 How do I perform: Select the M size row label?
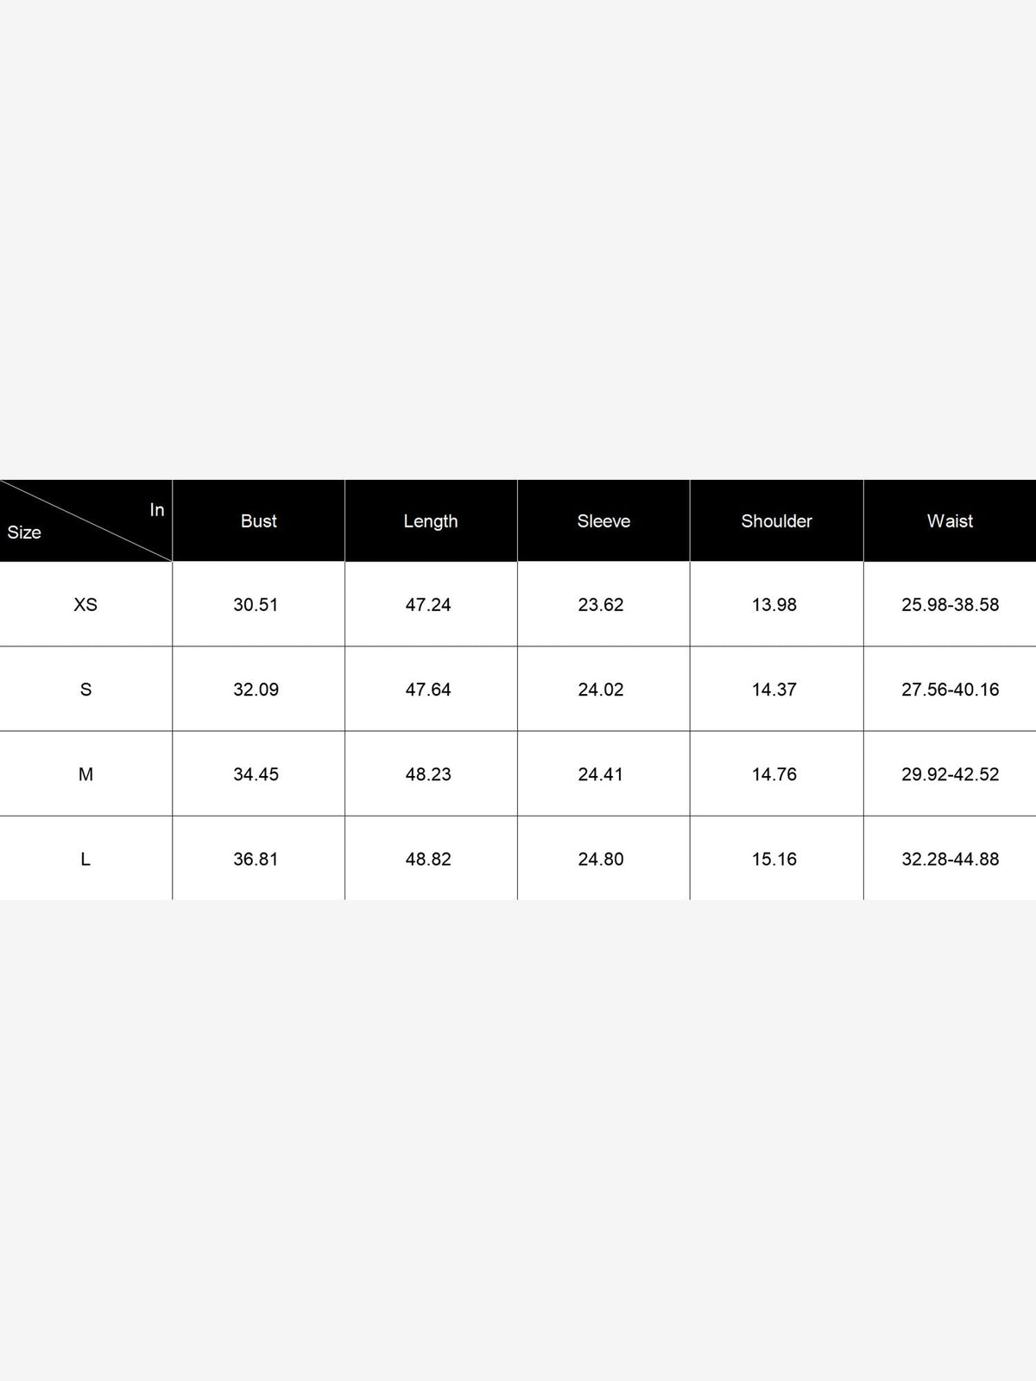point(85,774)
